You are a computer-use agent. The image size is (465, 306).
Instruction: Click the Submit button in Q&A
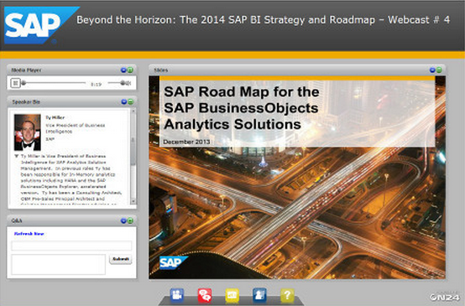(121, 259)
